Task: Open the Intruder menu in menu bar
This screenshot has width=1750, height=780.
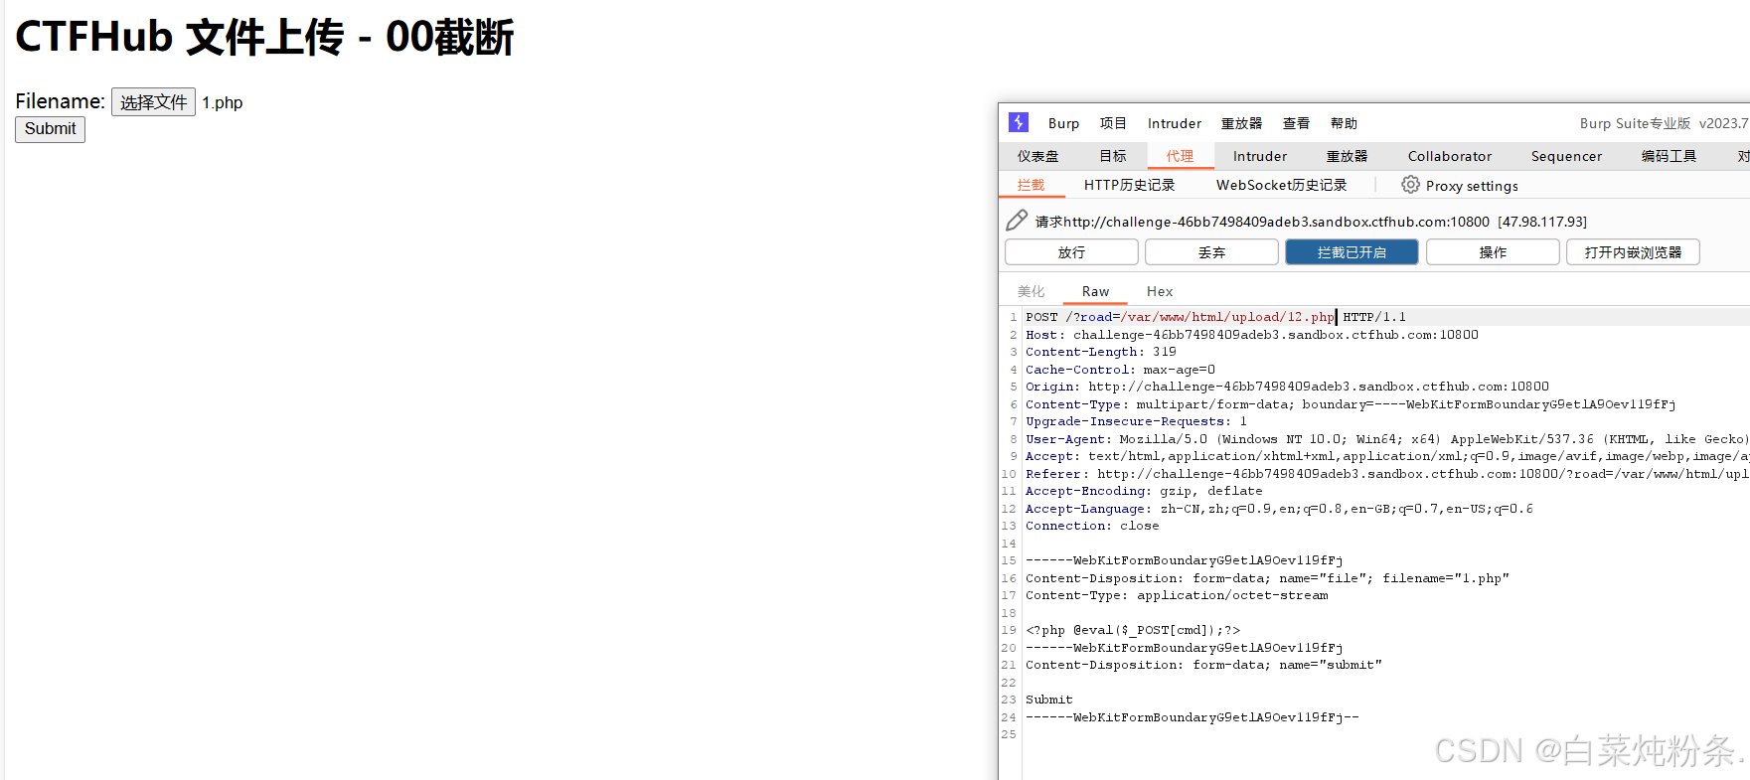Action: click(x=1175, y=123)
